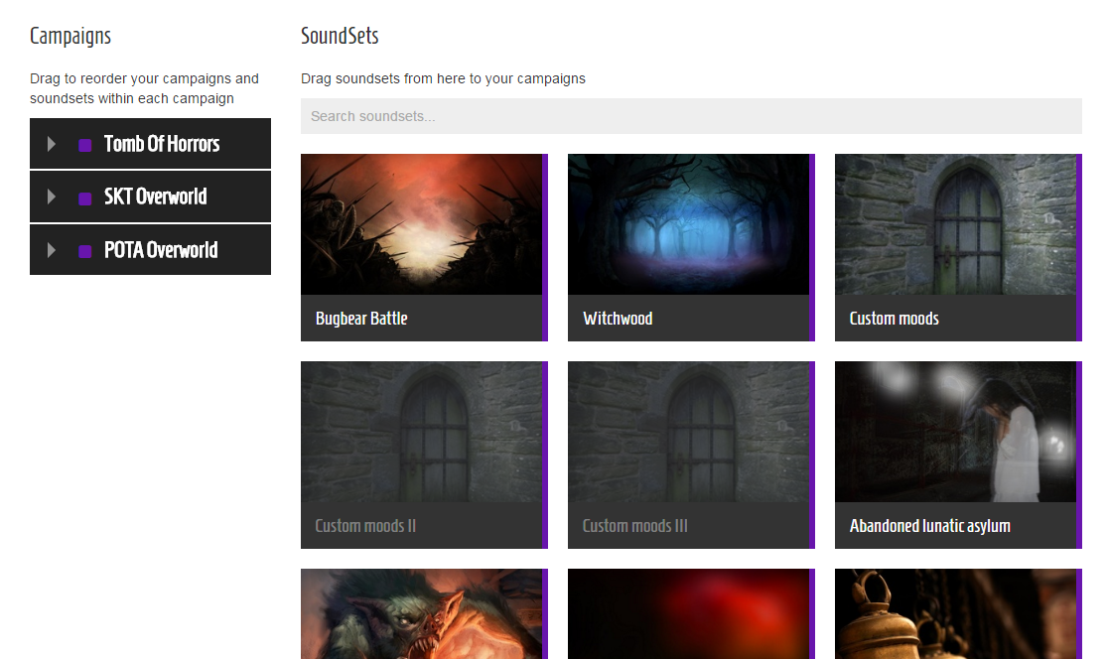Click the SKT Overworld campaign title

pyautogui.click(x=155, y=197)
